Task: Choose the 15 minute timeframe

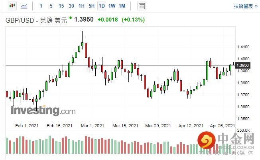Action: pyautogui.click(x=61, y=6)
